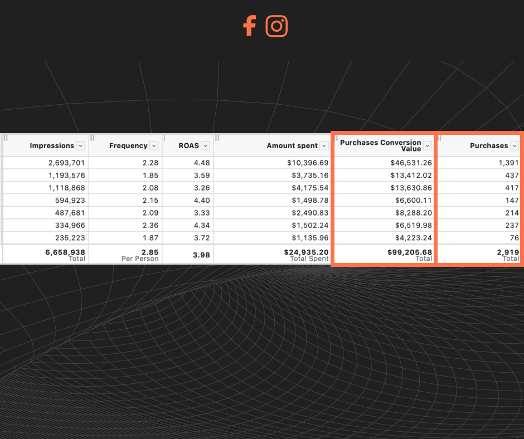This screenshot has width=524, height=439.
Task: Select impressions value 1,118,868
Action: coord(66,188)
